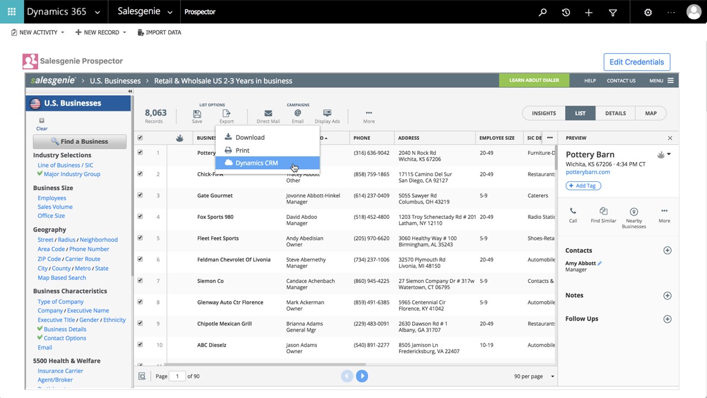This screenshot has height=398, width=707.
Task: Expand the Dynamics 365 dropdown
Action: (98, 12)
